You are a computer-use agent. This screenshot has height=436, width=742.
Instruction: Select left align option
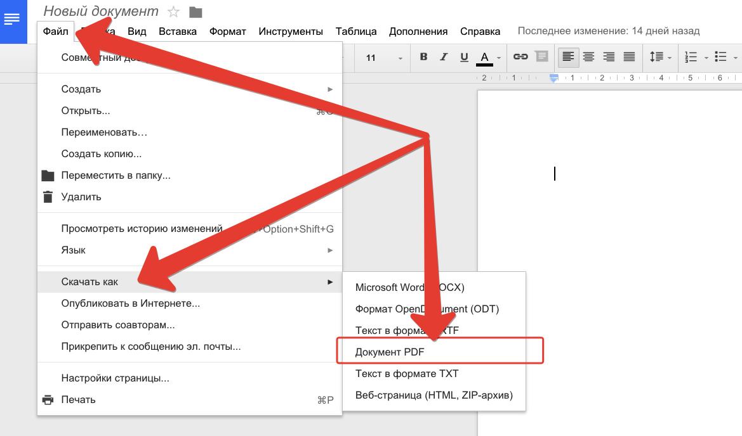pyautogui.click(x=568, y=57)
